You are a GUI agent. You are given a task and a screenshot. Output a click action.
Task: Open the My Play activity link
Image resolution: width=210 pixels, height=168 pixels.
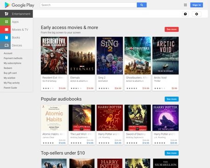click(x=12, y=83)
